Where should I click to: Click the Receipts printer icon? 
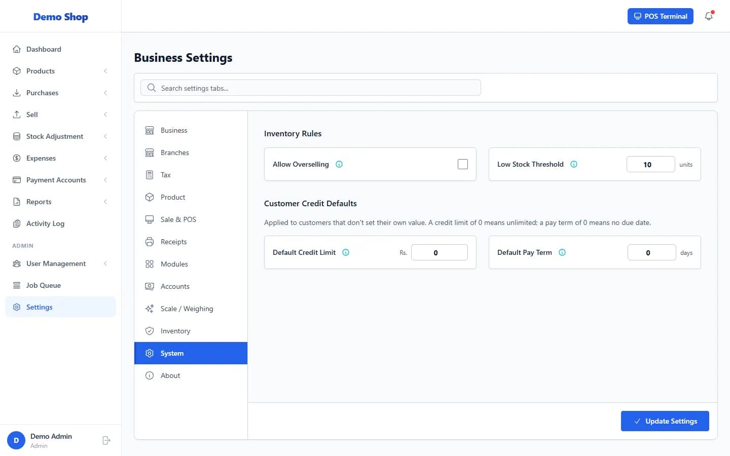click(150, 242)
